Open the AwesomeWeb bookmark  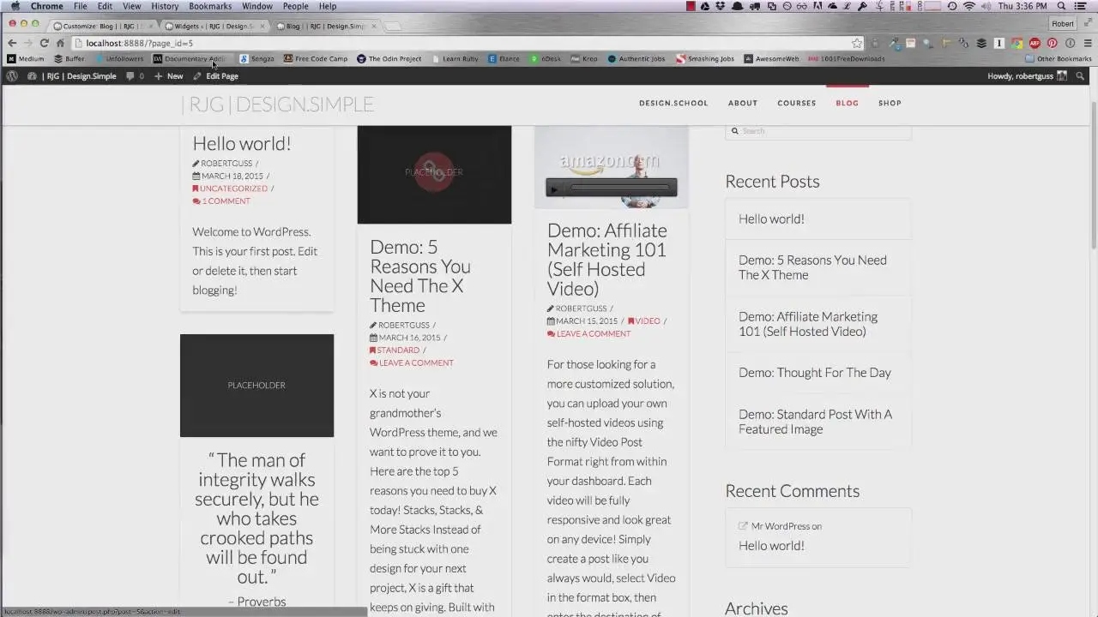click(771, 59)
